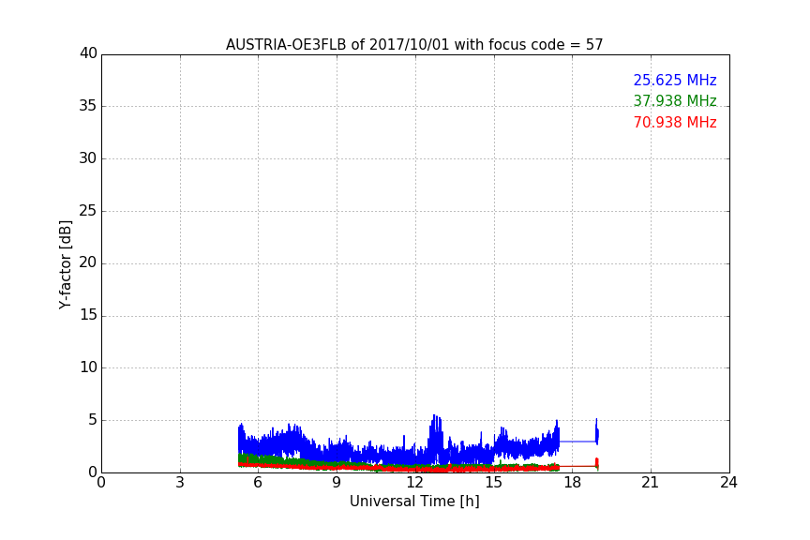This screenshot has width=810, height=540.
Task: Click the x-axis tick label 3
Action: tap(180, 483)
